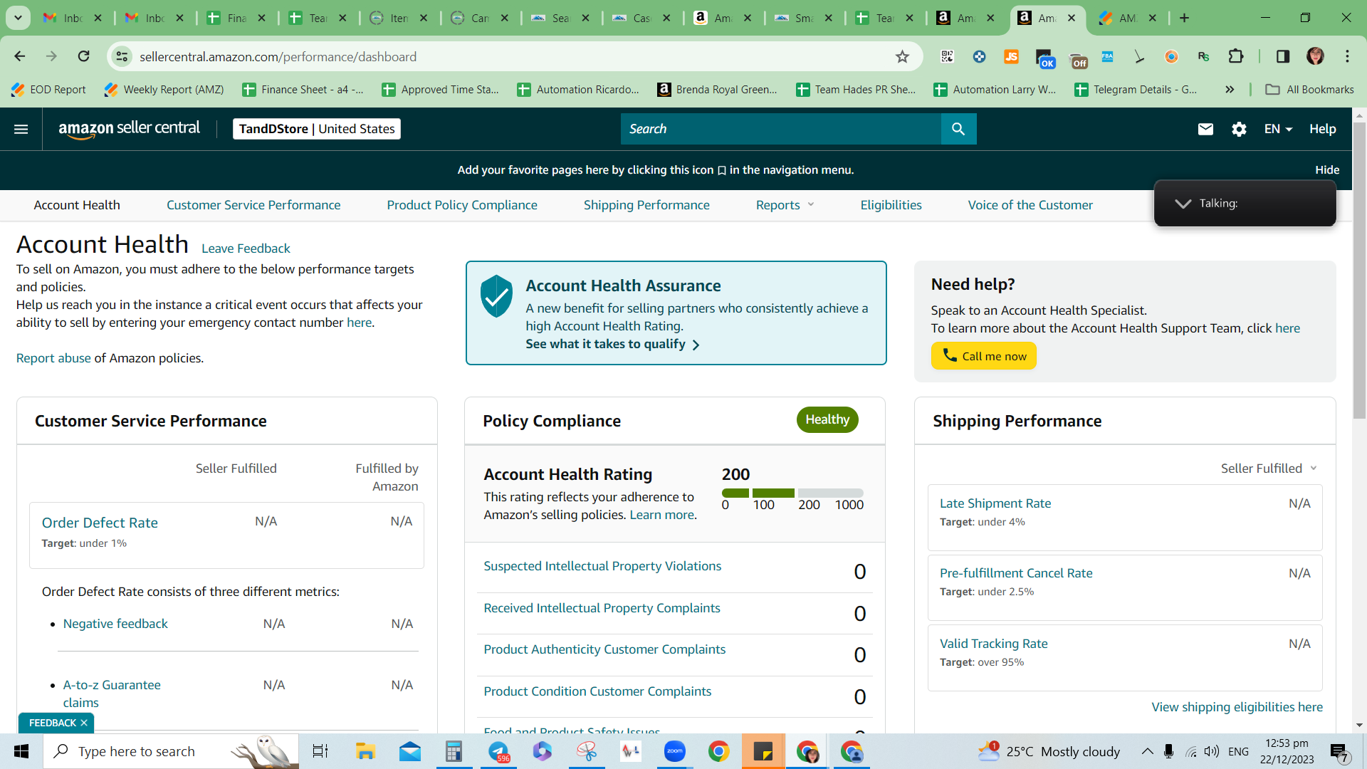Open the Customer Service Performance tab
The height and width of the screenshot is (769, 1367).
click(253, 205)
